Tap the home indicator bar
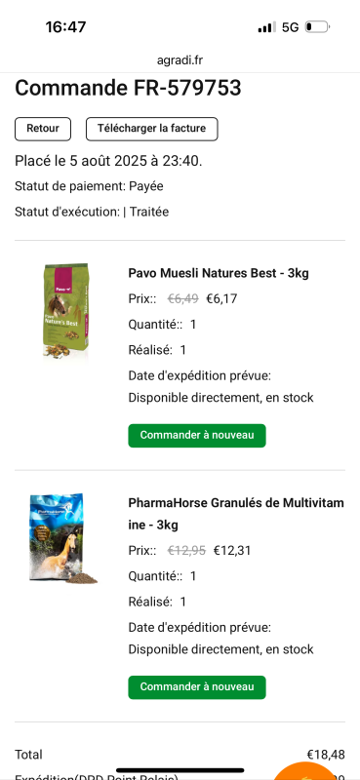Screen dimensions: 360x780 [x=180, y=770]
